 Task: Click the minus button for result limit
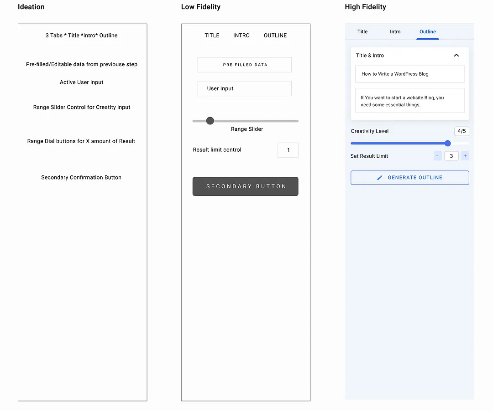tap(437, 156)
